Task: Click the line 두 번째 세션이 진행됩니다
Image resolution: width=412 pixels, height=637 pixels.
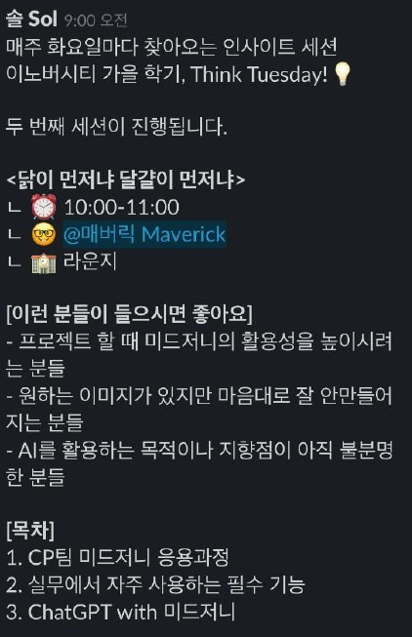Action: point(116,127)
